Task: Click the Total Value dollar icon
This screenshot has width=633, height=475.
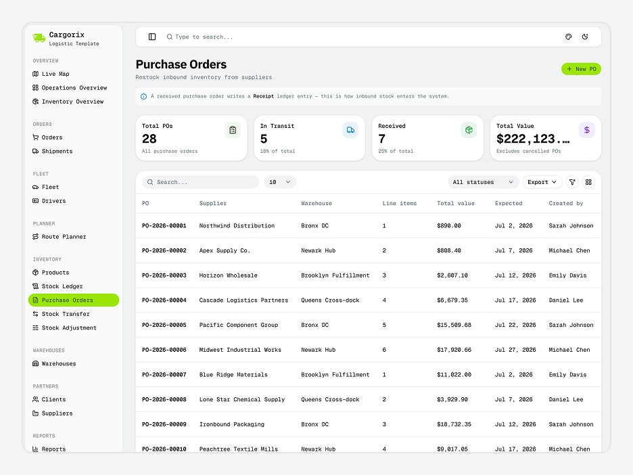Action: (x=587, y=130)
